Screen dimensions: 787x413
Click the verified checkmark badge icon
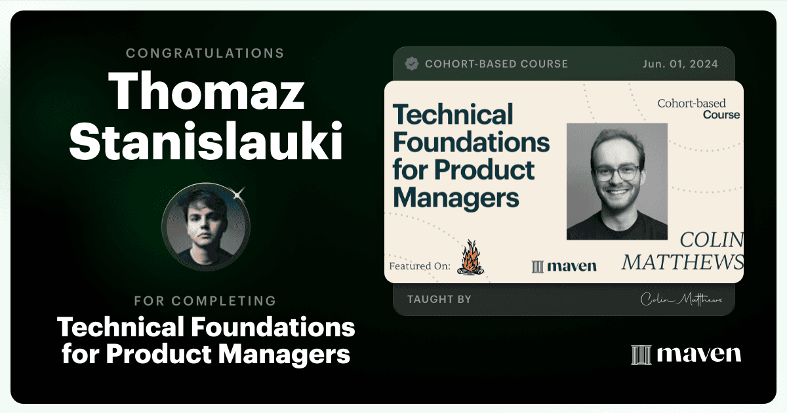click(x=412, y=64)
